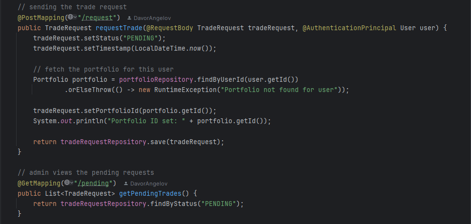Click the globe icon beside the /request mapping
The image size is (471, 224).
70,18
